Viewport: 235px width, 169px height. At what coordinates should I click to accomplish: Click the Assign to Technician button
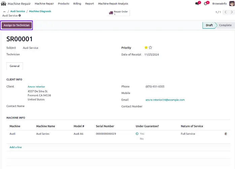pos(16,25)
